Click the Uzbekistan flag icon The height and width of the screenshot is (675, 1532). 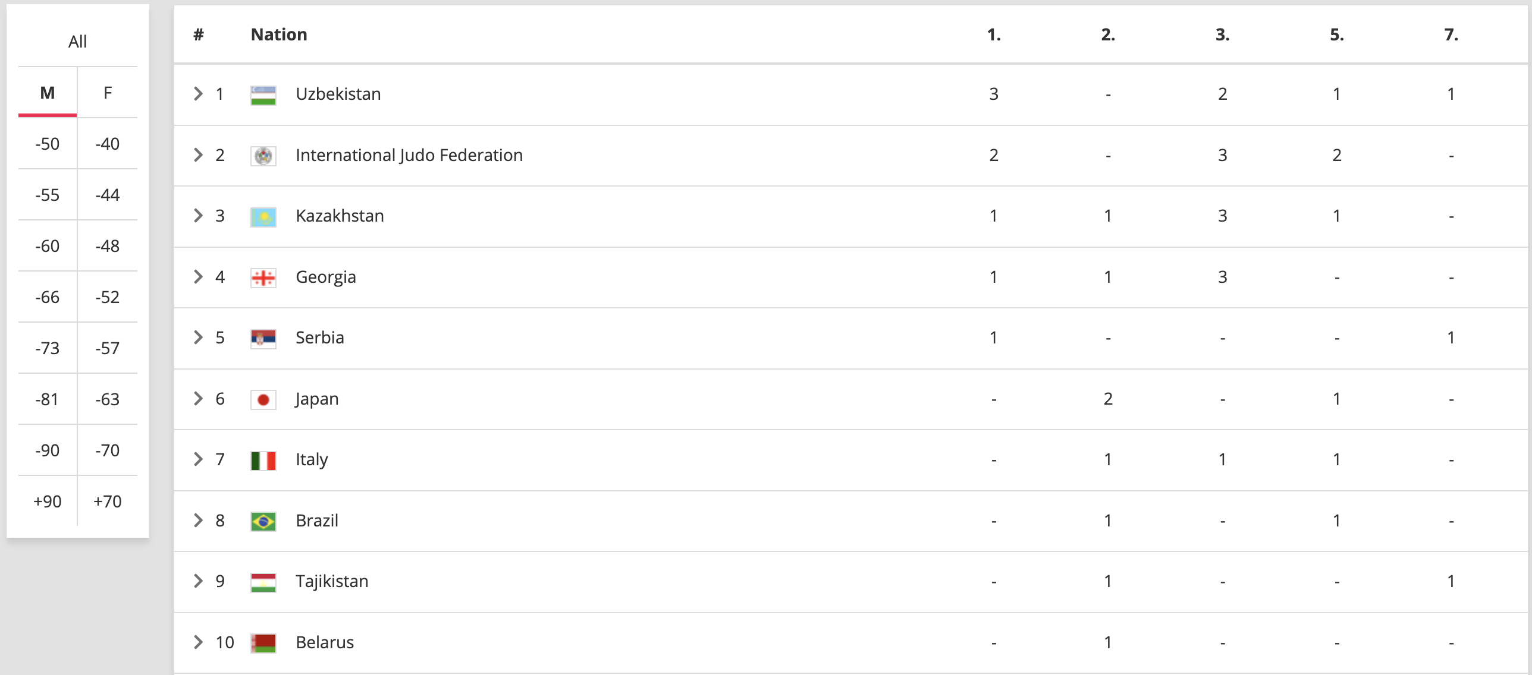(x=263, y=95)
